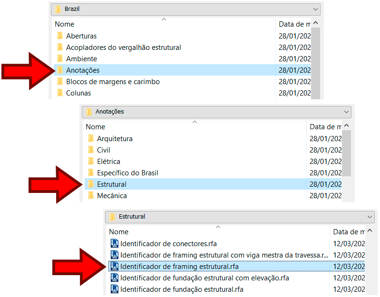Click the Aberturas folder icon
Screen dimensions: 380x297
point(60,36)
